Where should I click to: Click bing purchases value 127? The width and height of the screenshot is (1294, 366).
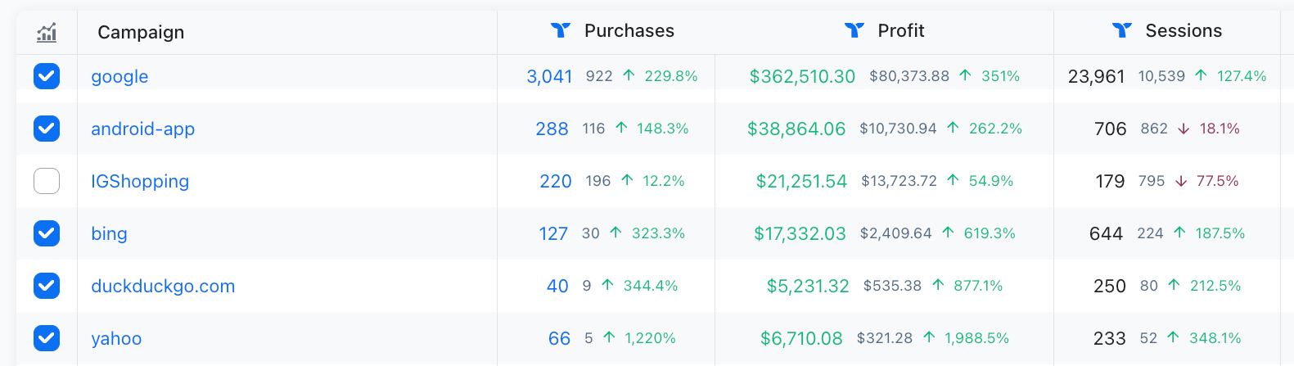point(553,233)
